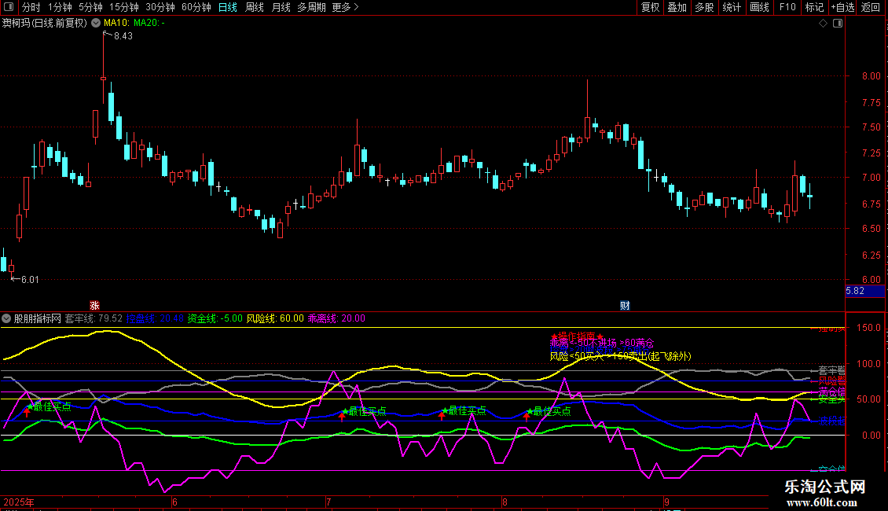The width and height of the screenshot is (888, 511).
Task: Click the 操作指南 star icon
Action: coord(554,336)
